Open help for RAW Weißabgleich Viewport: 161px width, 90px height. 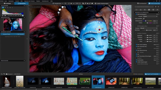[x=159, y=14]
